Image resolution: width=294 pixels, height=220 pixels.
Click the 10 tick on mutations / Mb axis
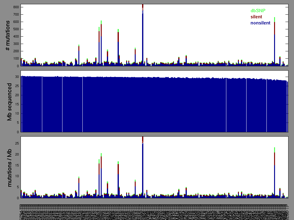point(17,176)
